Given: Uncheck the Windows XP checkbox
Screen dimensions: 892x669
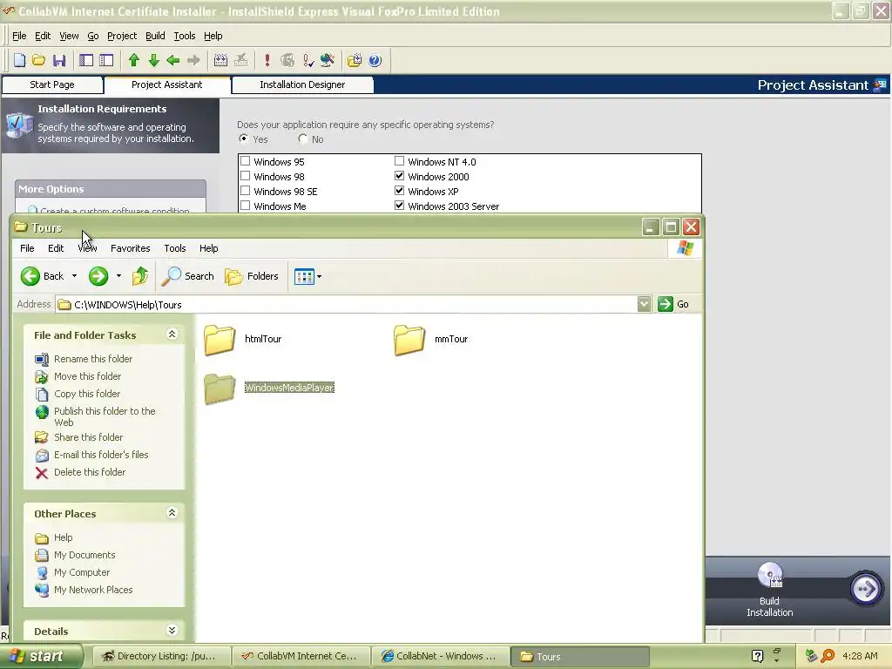Looking at the screenshot, I should 399,191.
